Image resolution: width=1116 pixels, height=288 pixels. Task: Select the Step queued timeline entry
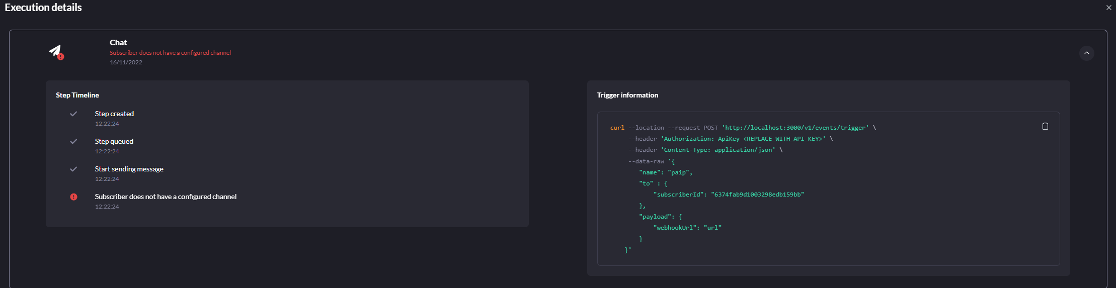pyautogui.click(x=114, y=142)
